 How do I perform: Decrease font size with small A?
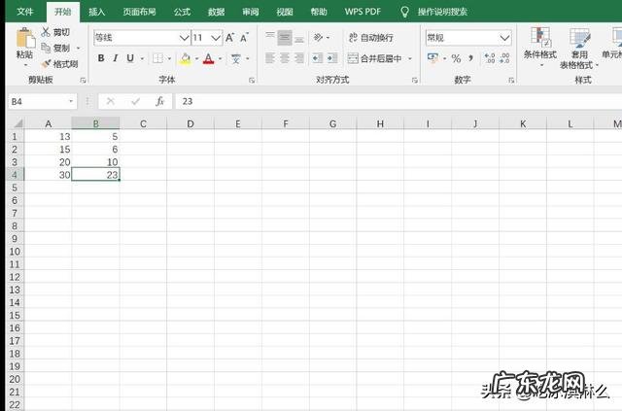click(244, 38)
